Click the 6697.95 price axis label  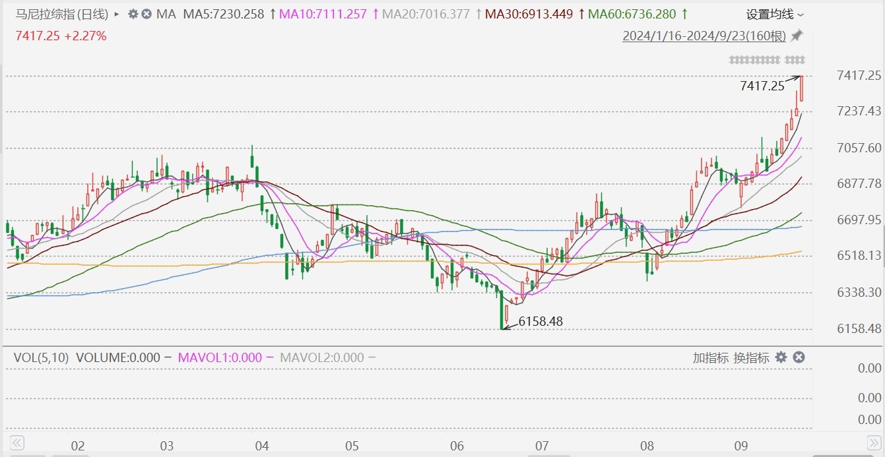[859, 220]
